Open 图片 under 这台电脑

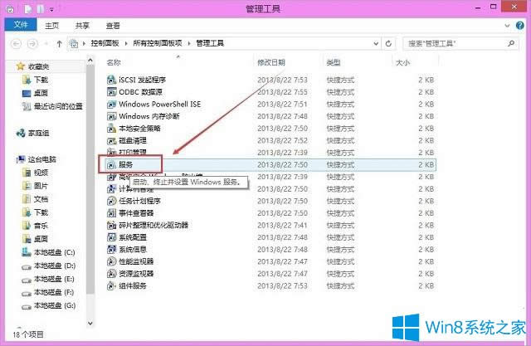pyautogui.click(x=35, y=186)
